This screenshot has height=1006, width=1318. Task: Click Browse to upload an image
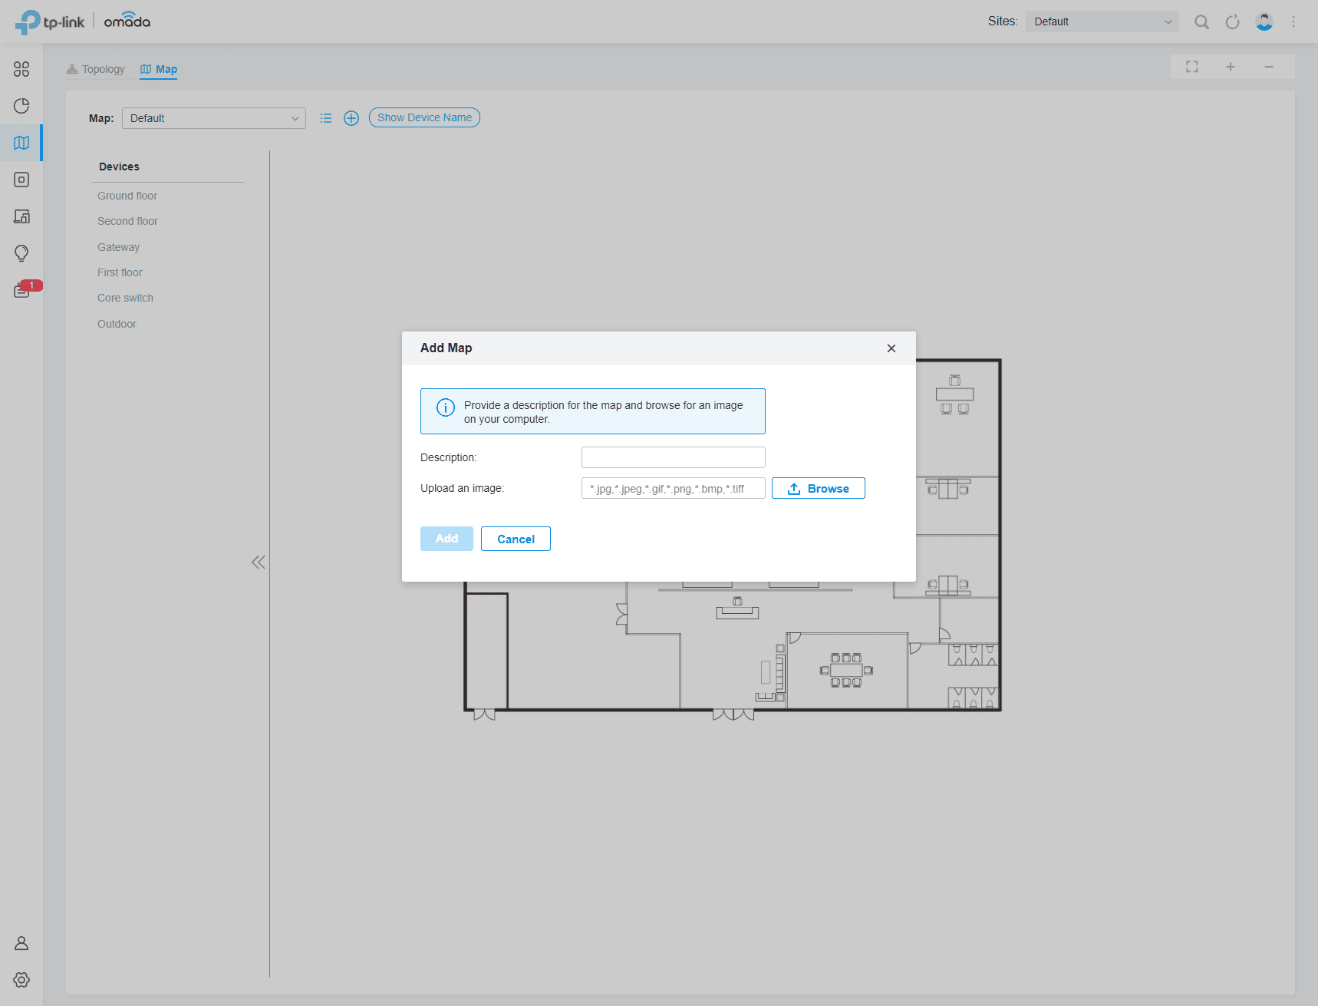tap(819, 488)
